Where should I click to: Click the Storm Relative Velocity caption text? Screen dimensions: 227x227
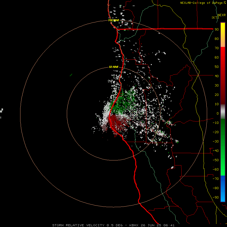(113, 225)
